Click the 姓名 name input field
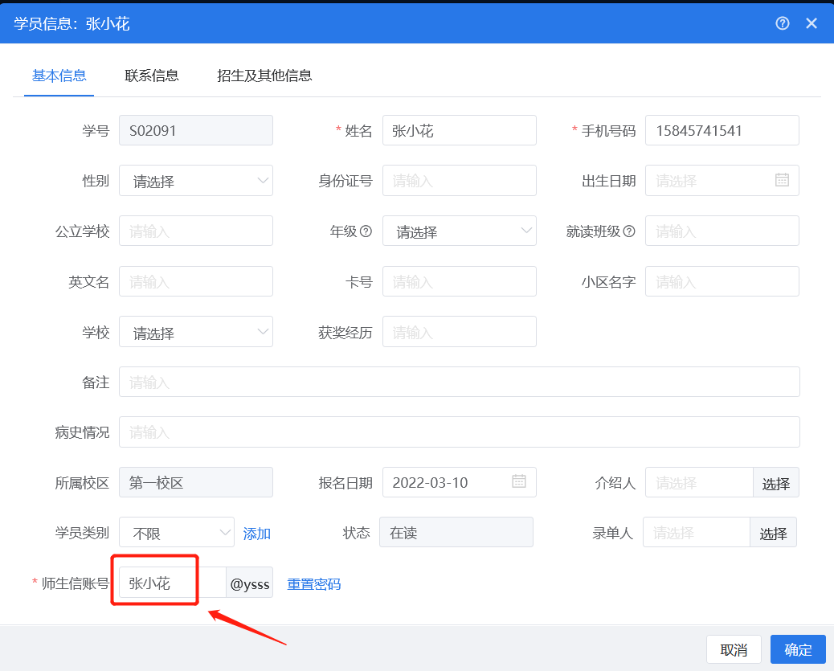 [x=459, y=130]
